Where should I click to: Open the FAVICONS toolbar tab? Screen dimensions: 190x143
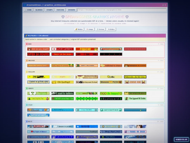tap(60, 10)
